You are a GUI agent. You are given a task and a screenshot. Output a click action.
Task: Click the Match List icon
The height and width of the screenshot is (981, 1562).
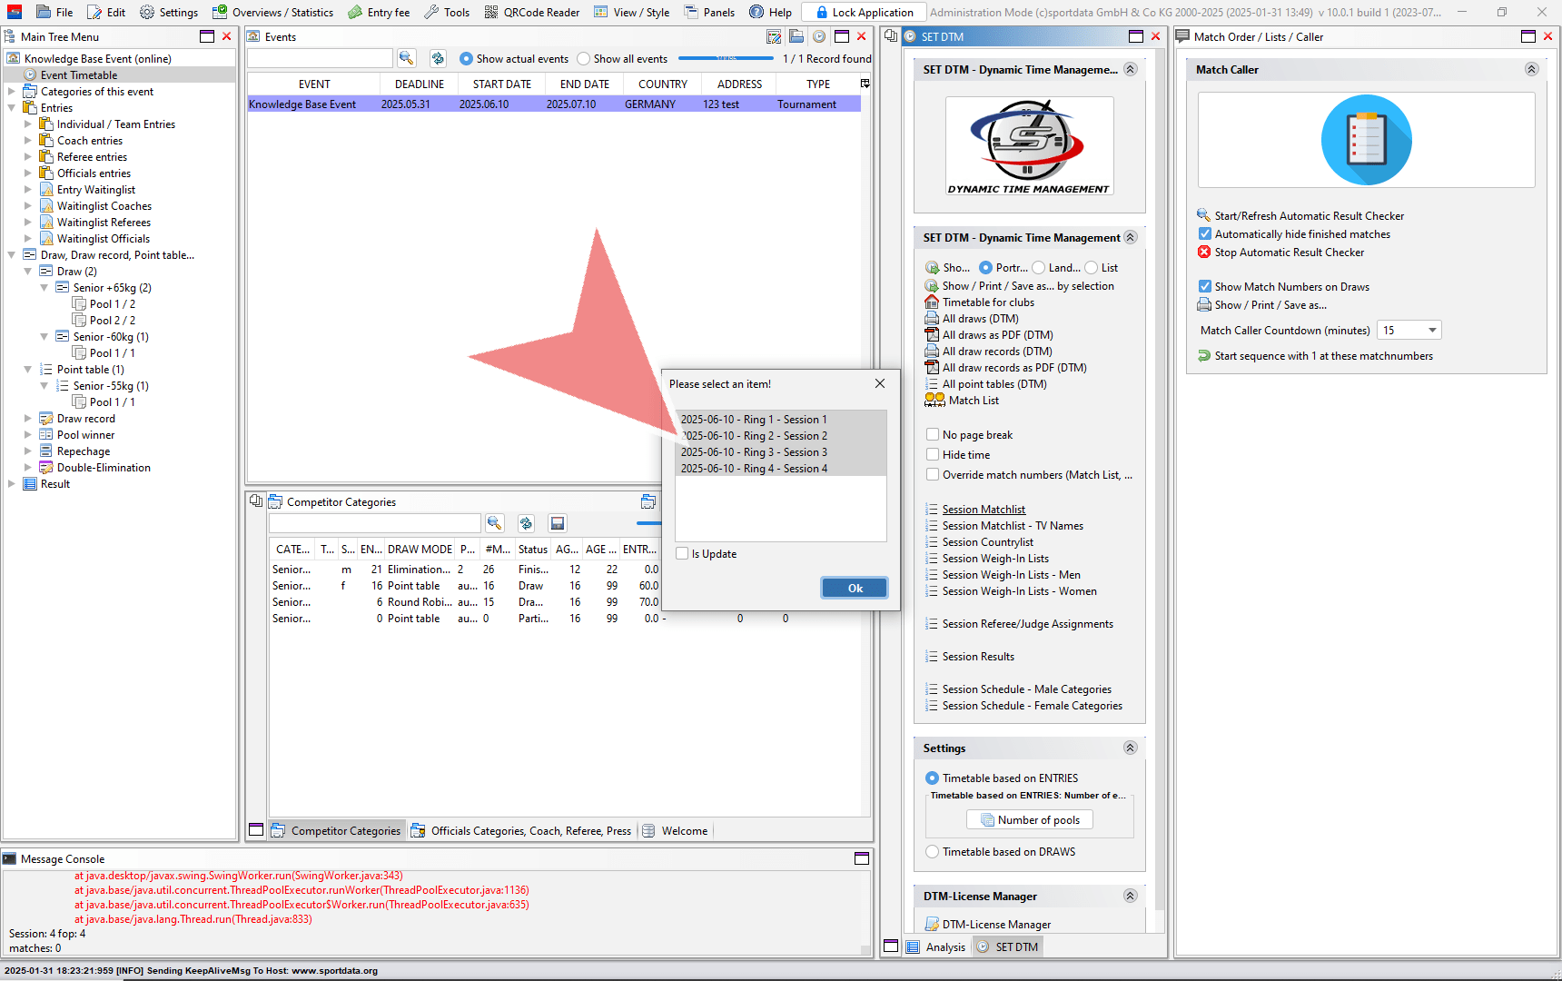[934, 400]
